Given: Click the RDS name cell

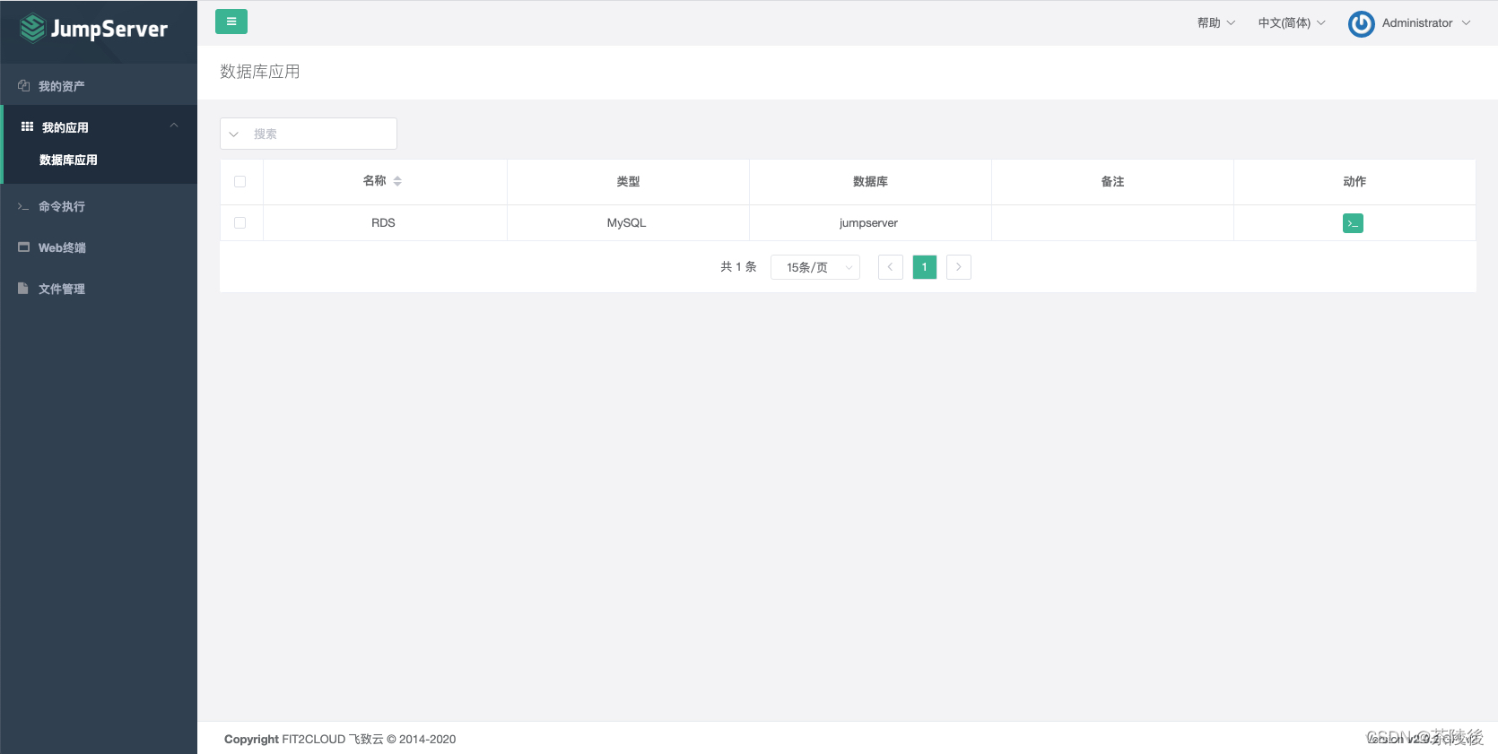Looking at the screenshot, I should click(x=383, y=222).
